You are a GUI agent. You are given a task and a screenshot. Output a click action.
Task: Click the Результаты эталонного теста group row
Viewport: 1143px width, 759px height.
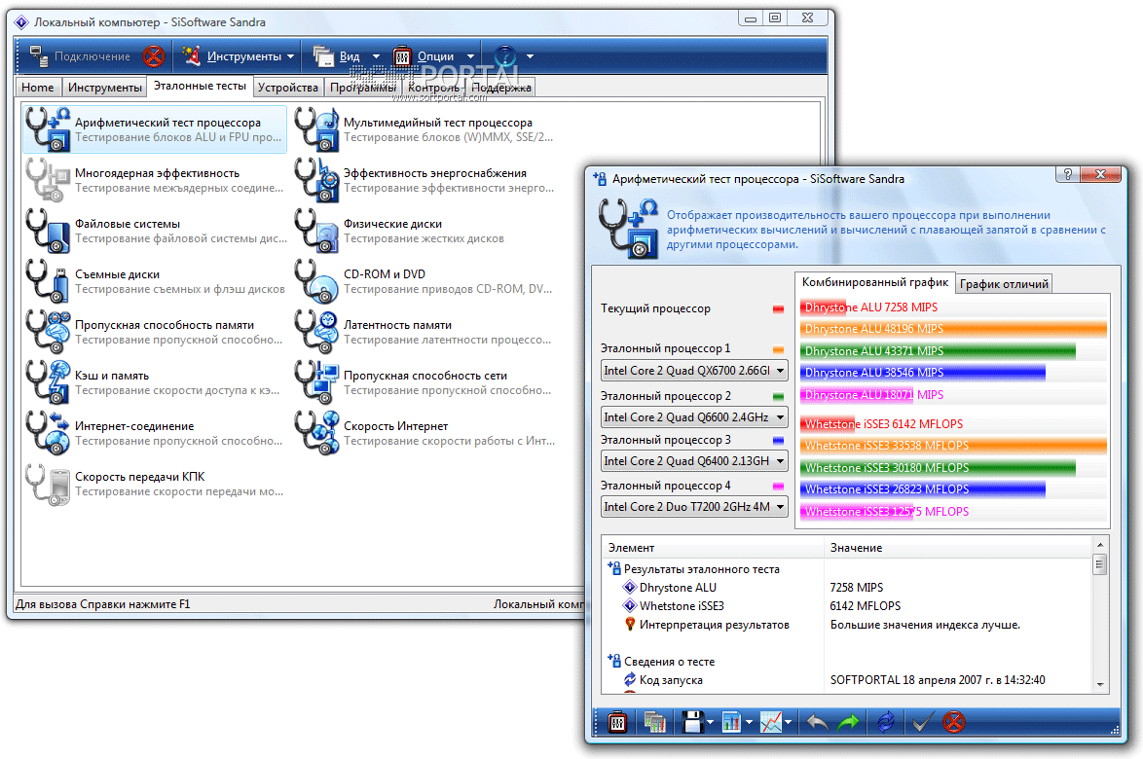[846, 569]
